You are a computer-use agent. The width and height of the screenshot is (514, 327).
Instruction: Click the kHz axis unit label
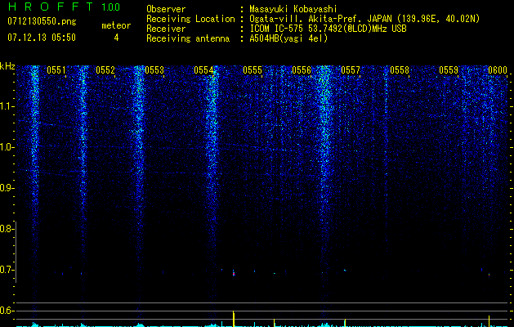click(7, 66)
